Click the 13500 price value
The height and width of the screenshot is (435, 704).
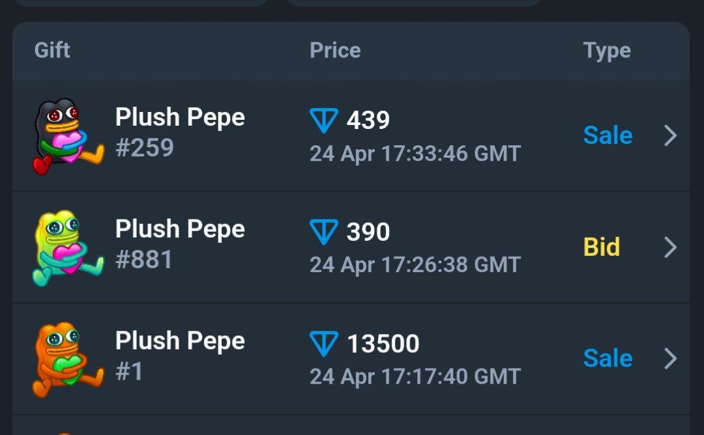tap(383, 344)
